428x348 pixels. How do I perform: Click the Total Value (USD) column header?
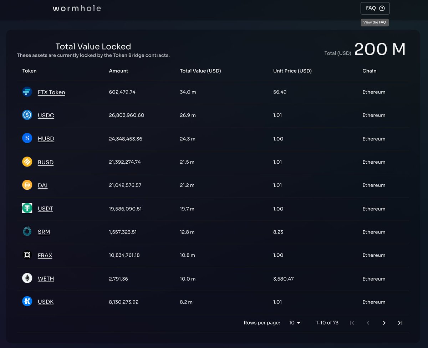tap(200, 71)
